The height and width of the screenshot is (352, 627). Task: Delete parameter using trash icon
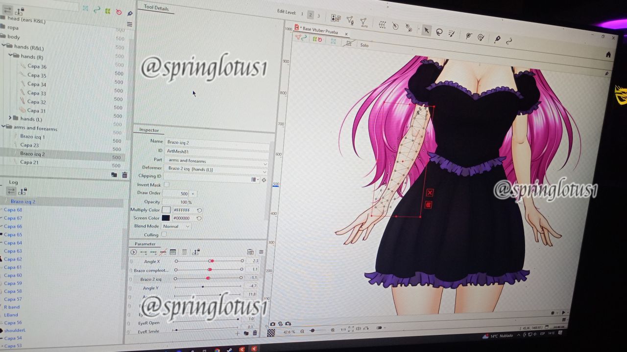255,333
